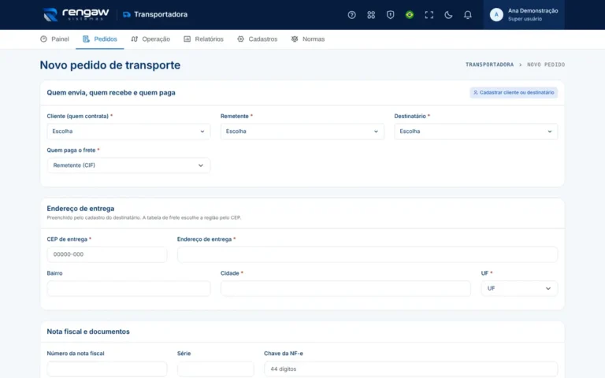Open the Painel tab

(54, 39)
